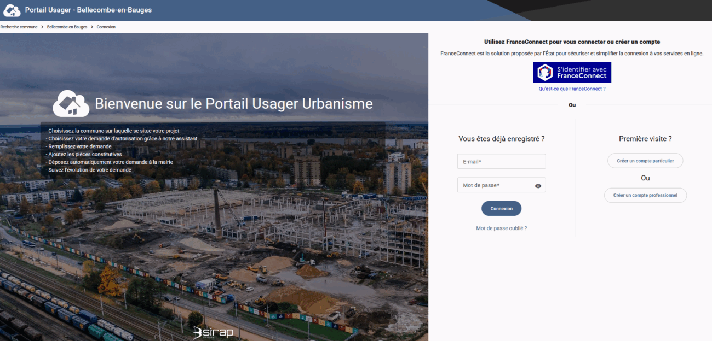Click the house icon beside the welcome title
The image size is (712, 341).
pyautogui.click(x=71, y=103)
